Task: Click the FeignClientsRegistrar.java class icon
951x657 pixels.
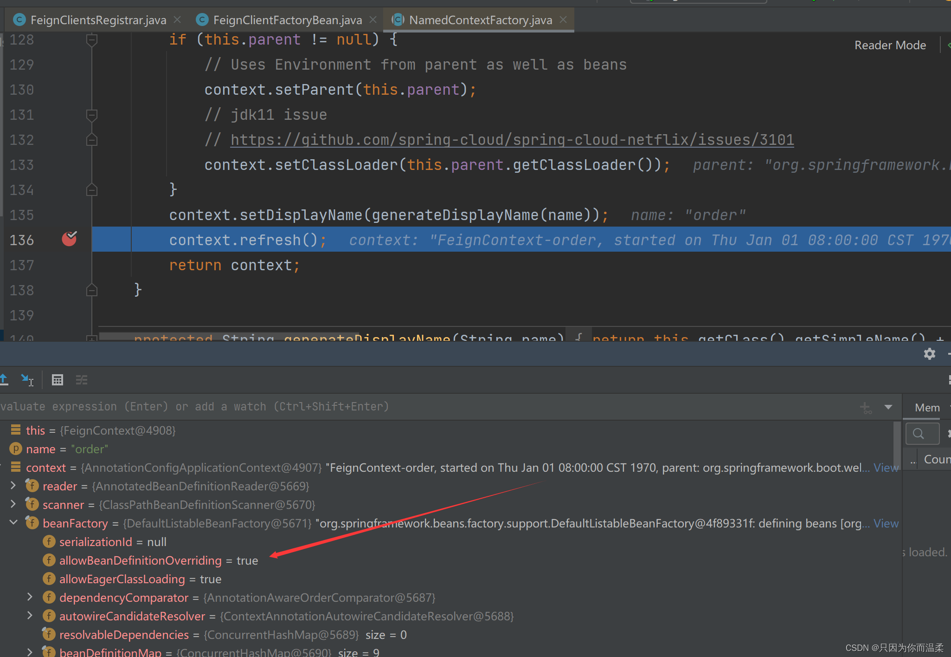Action: pos(19,20)
